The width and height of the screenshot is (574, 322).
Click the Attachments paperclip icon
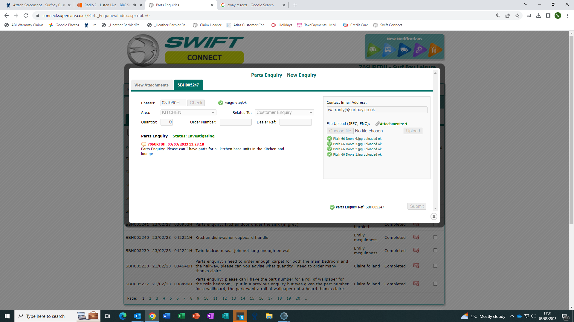click(378, 124)
